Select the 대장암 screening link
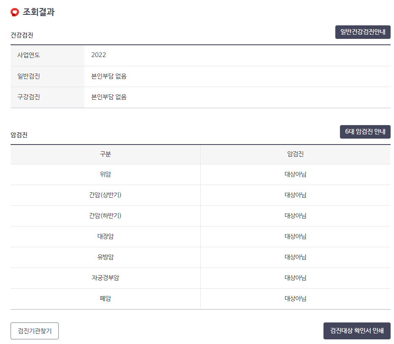The width and height of the screenshot is (394, 344). (105, 236)
